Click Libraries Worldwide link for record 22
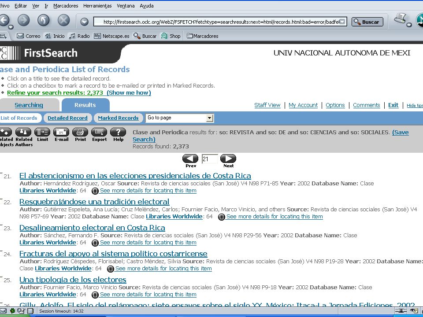The image size is (423, 317). [174, 217]
